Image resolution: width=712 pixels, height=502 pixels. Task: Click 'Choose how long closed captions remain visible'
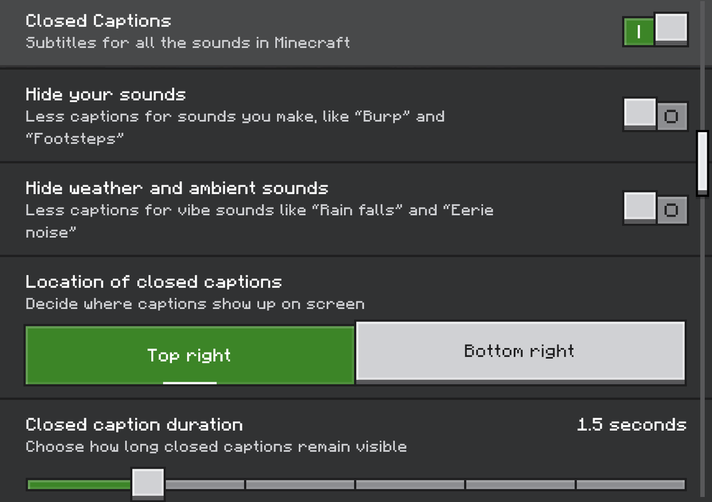click(216, 447)
